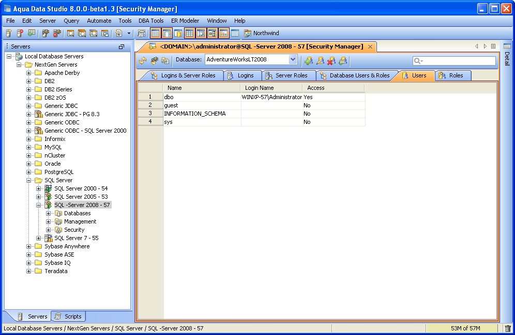Click the yellow database cylinder toolbar icon

(178, 33)
